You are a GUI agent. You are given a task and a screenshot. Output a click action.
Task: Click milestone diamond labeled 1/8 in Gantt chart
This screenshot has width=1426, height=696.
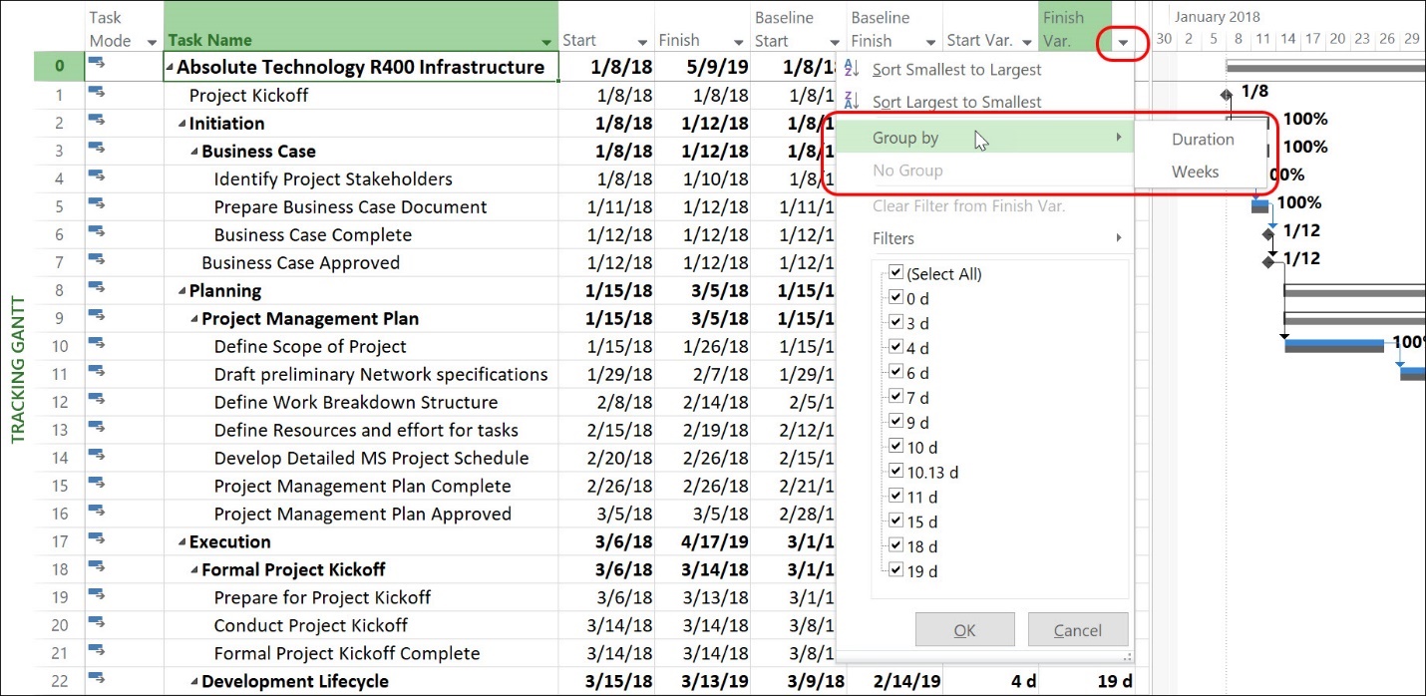coord(1227,95)
